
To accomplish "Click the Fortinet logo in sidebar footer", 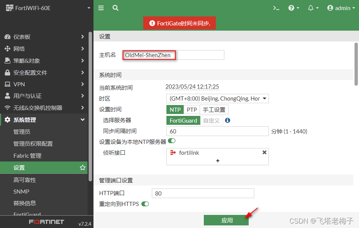I will click(46, 222).
